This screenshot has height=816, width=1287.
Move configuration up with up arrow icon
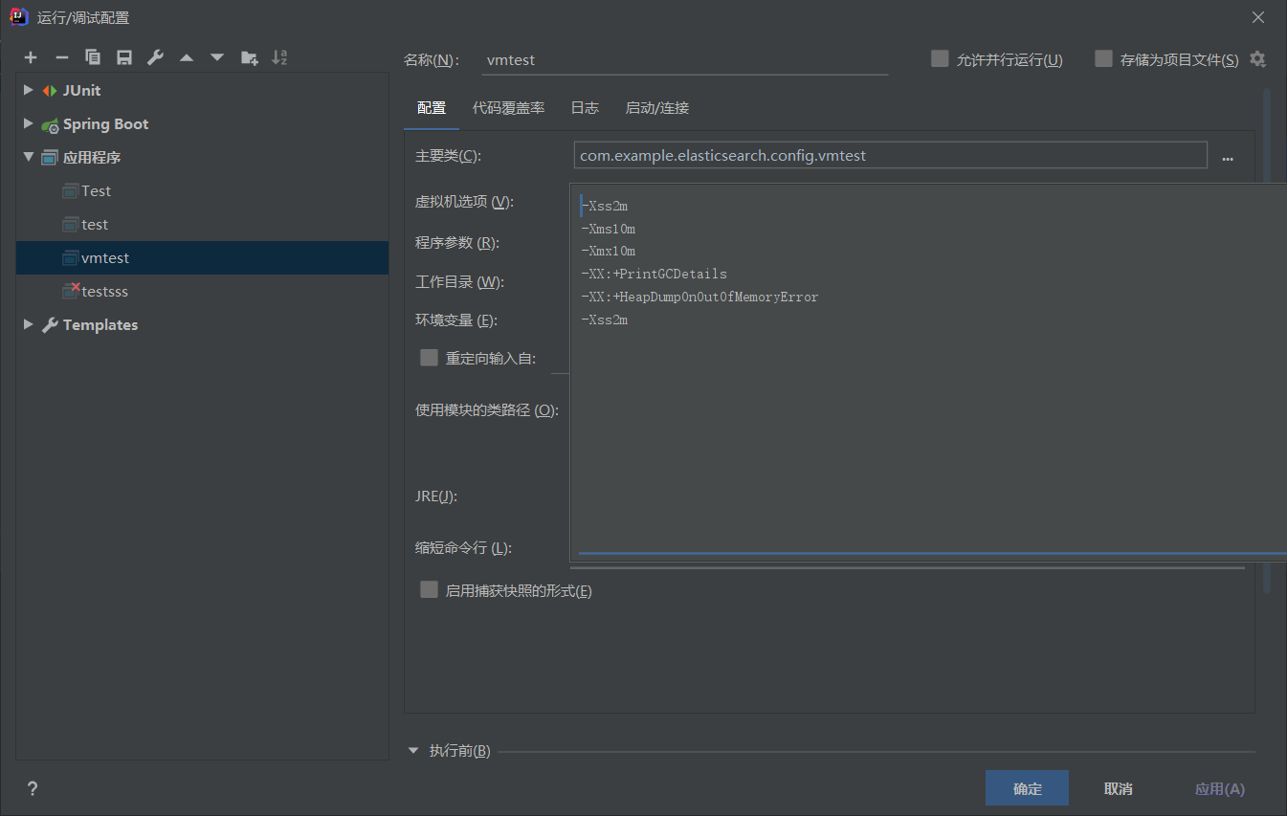click(x=186, y=57)
